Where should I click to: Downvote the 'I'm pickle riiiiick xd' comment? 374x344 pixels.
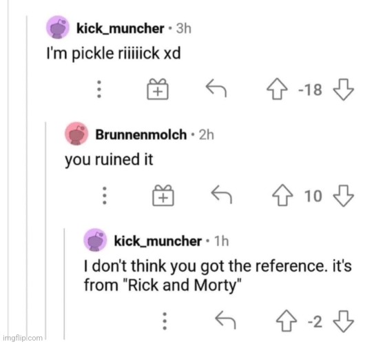tap(343, 90)
